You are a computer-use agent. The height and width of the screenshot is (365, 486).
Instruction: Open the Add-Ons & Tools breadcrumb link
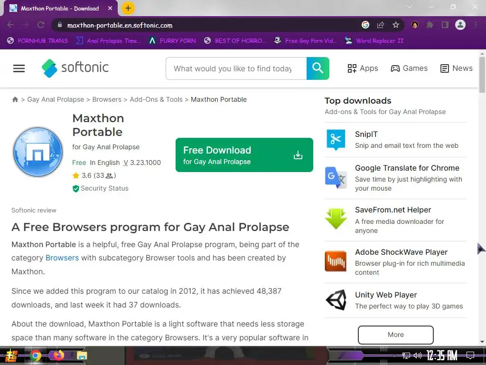coord(156,100)
